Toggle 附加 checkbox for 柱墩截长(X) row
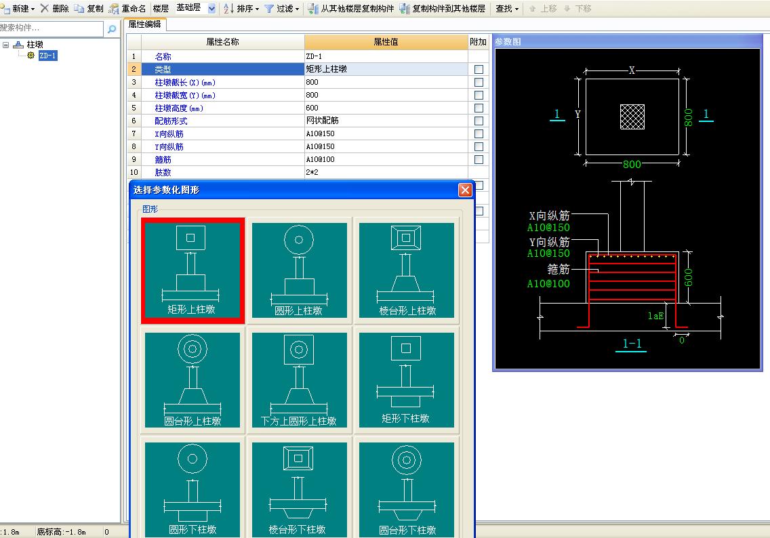 tap(479, 83)
